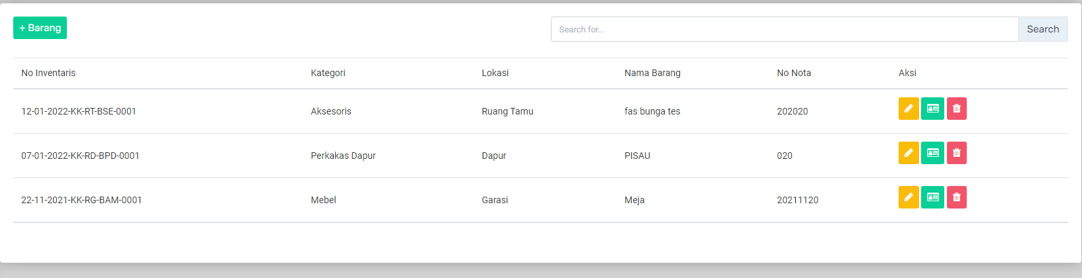The image size is (1082, 278).
Task: Edit the PISAU item with pencil icon
Action: (x=909, y=153)
